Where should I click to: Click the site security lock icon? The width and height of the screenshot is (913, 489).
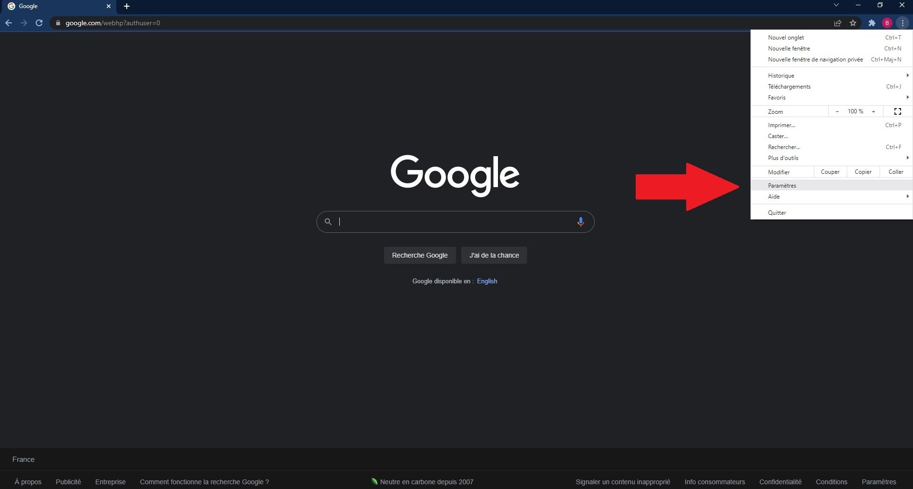(x=58, y=23)
